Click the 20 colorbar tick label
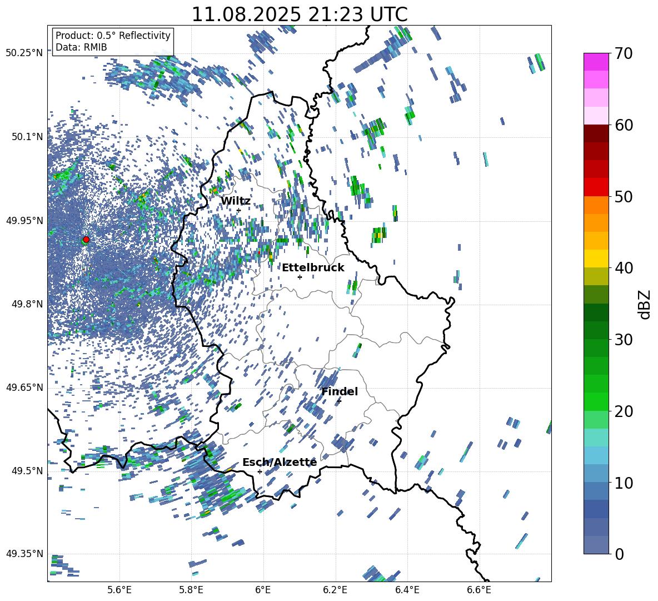This screenshot has width=658, height=601. 624,411
